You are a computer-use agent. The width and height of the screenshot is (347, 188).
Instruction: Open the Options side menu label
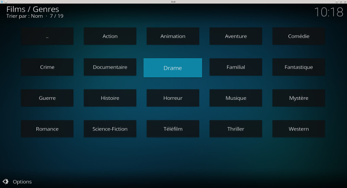pyautogui.click(x=22, y=181)
